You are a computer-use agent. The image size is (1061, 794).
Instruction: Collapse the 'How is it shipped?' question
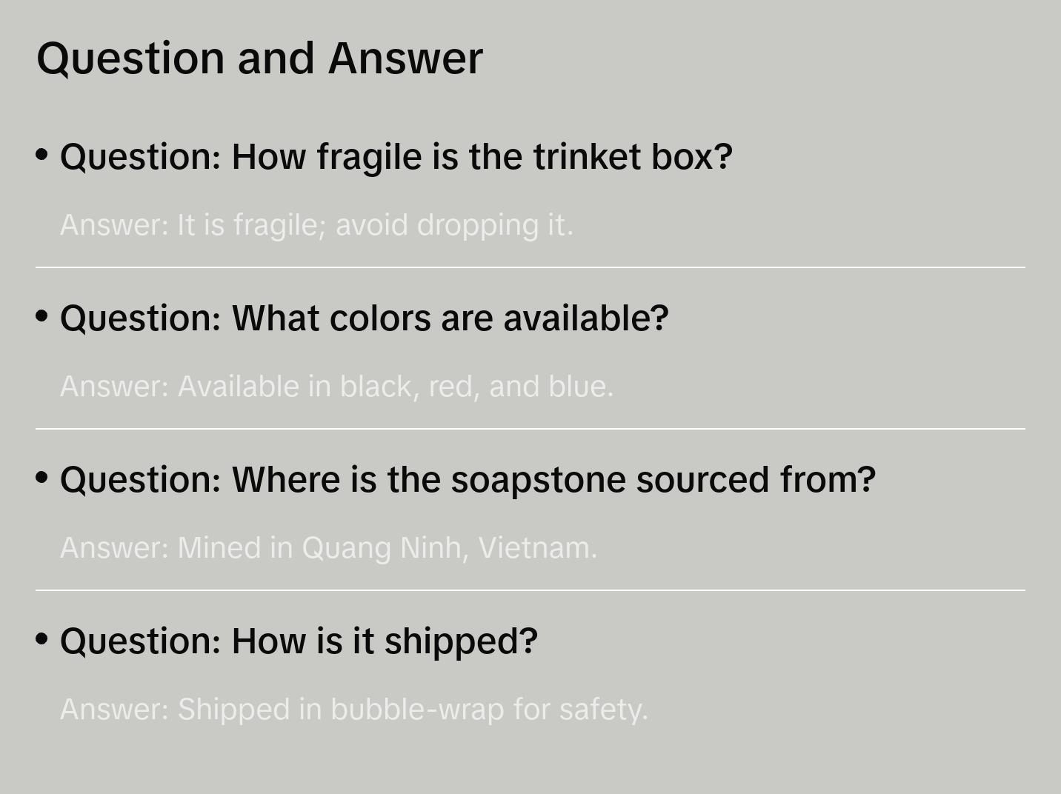point(299,641)
